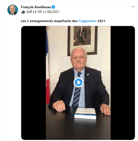Play the tweet's embedded video

[79, 82]
